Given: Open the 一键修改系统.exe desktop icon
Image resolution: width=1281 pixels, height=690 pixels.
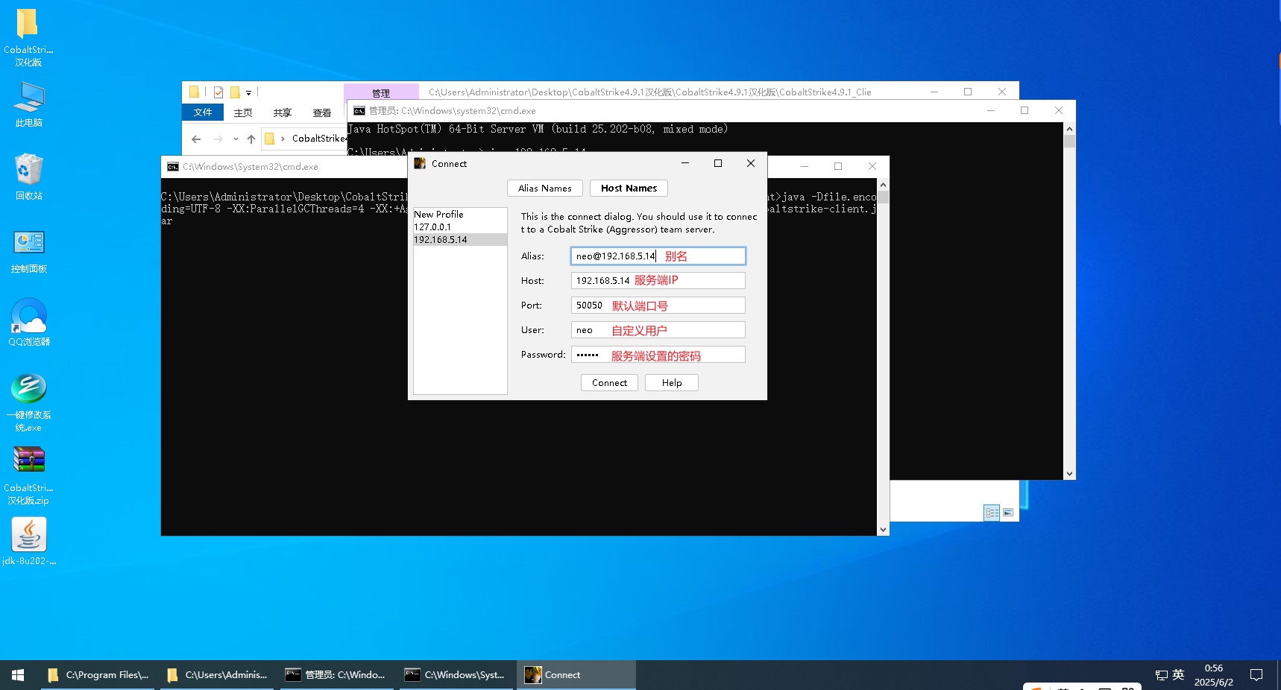Looking at the screenshot, I should (28, 402).
